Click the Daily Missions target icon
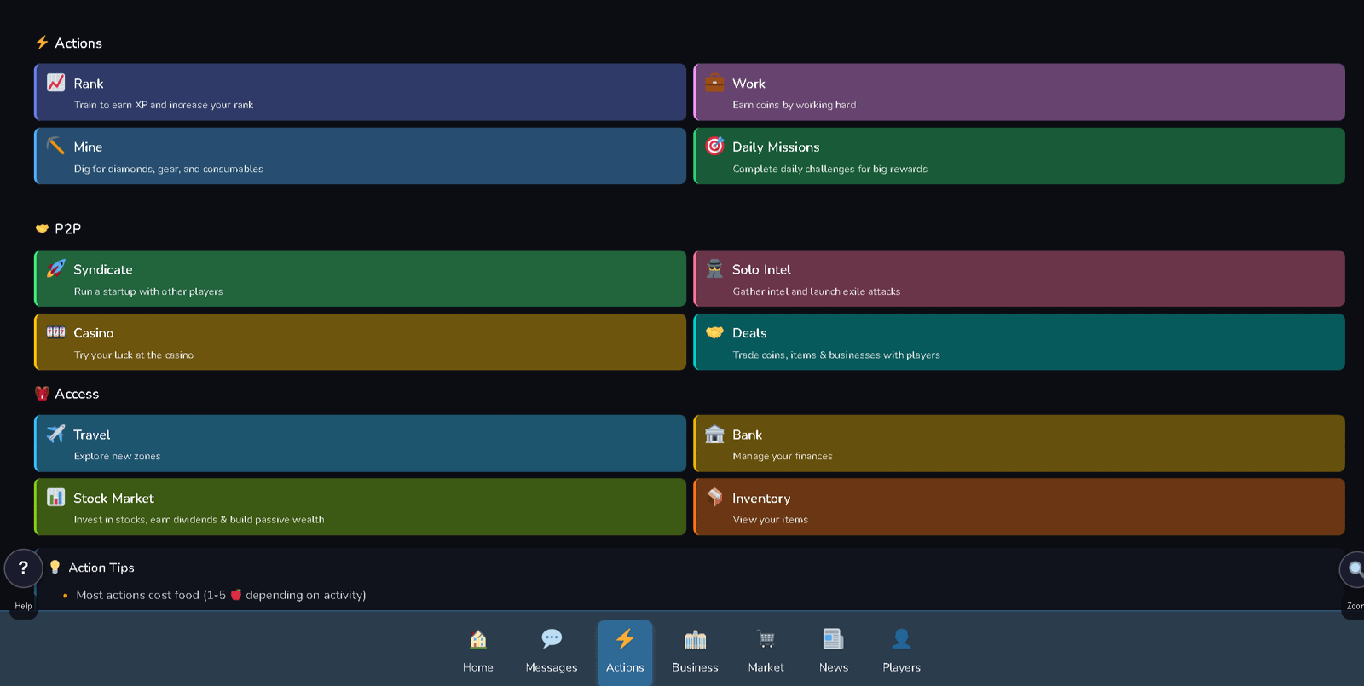The width and height of the screenshot is (1364, 686). [714, 146]
